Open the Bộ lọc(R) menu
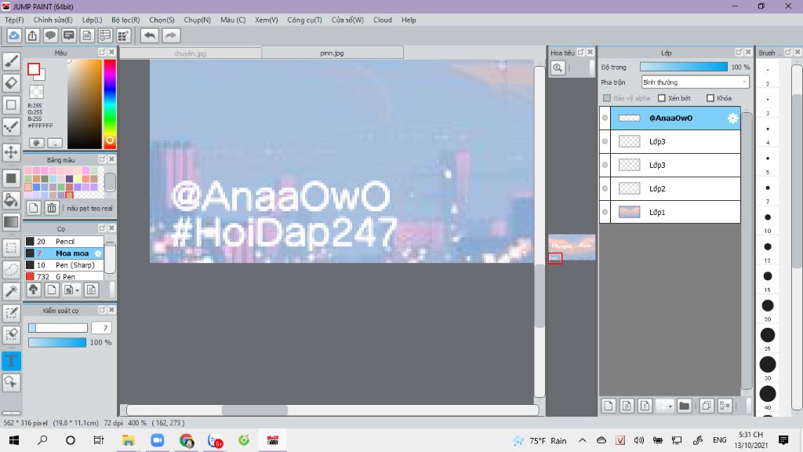 click(125, 20)
